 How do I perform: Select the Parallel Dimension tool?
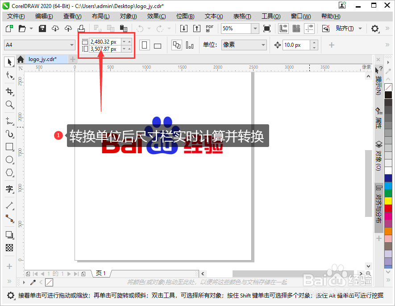click(x=9, y=205)
